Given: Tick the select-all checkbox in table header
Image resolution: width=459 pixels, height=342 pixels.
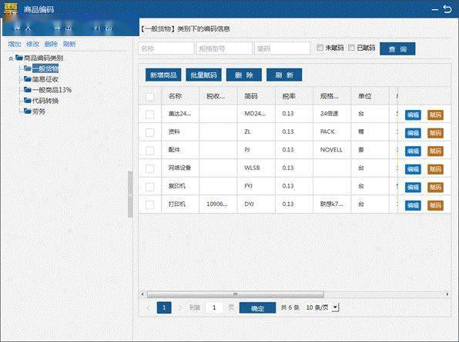Looking at the screenshot, I should pyautogui.click(x=149, y=97).
